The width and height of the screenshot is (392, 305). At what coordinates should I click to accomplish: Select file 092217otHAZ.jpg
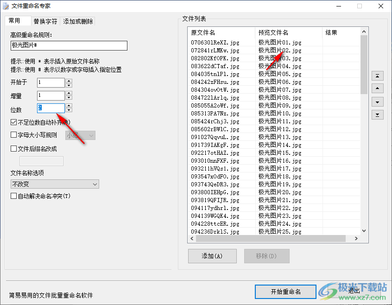215,153
